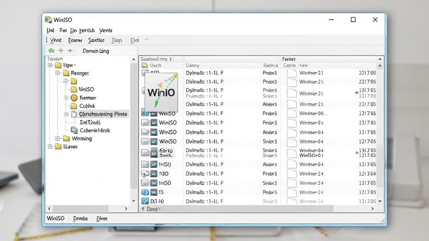Click the date value 22/7 00
This screenshot has width=429, height=241.
click(367, 73)
